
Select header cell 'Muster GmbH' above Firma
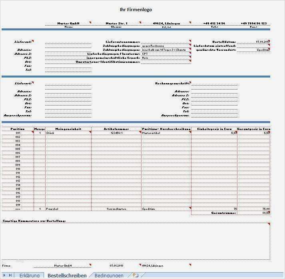point(68,23)
